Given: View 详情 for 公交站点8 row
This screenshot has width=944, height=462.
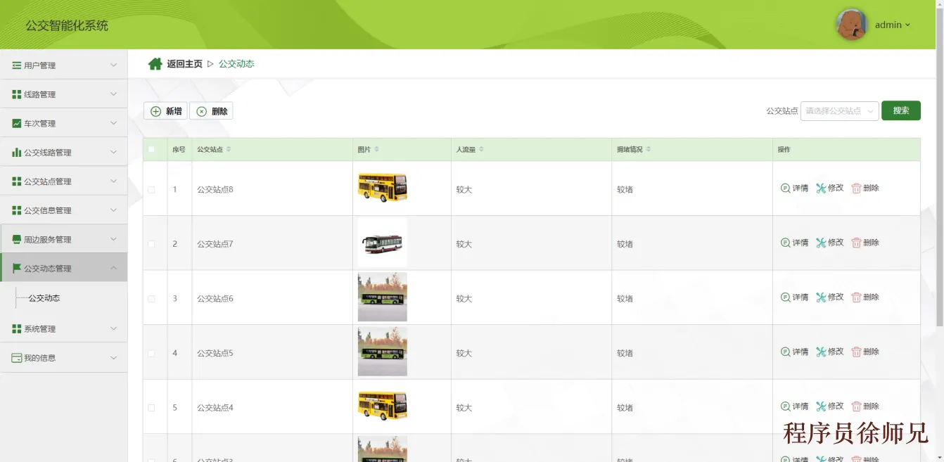Looking at the screenshot, I should coord(795,188).
